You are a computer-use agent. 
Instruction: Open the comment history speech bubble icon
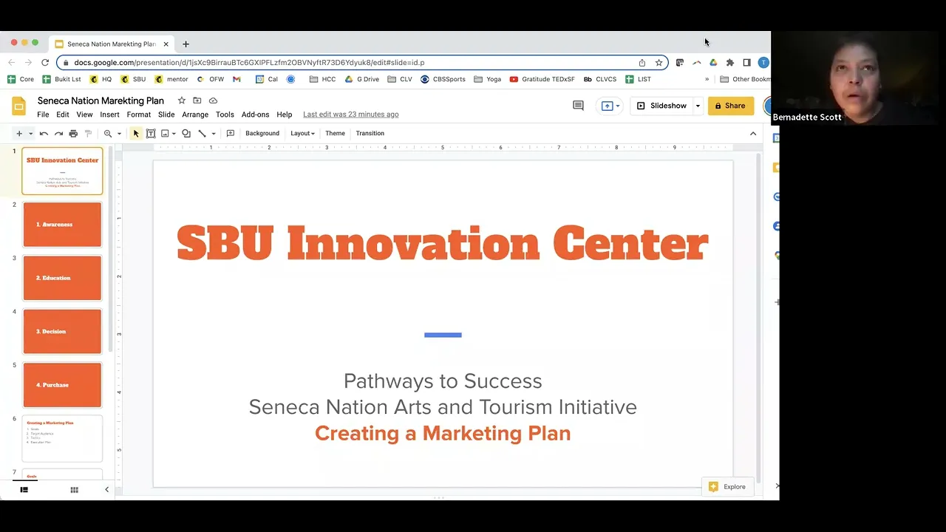tap(578, 106)
